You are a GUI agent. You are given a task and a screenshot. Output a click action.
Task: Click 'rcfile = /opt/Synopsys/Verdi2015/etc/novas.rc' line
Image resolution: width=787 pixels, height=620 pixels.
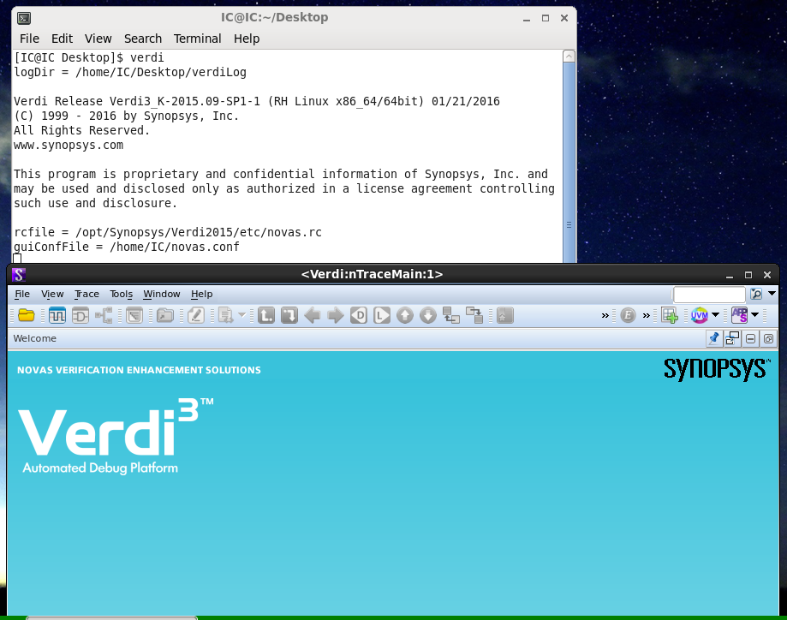tap(168, 232)
